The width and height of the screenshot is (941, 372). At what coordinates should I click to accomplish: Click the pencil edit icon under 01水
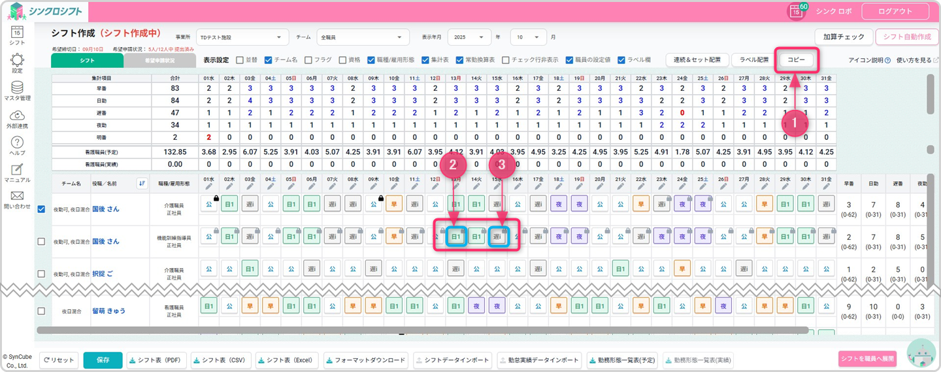(208, 186)
